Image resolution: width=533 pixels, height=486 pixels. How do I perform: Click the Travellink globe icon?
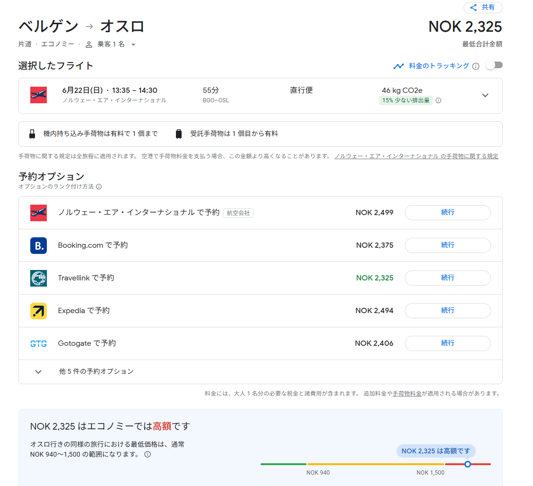click(38, 278)
